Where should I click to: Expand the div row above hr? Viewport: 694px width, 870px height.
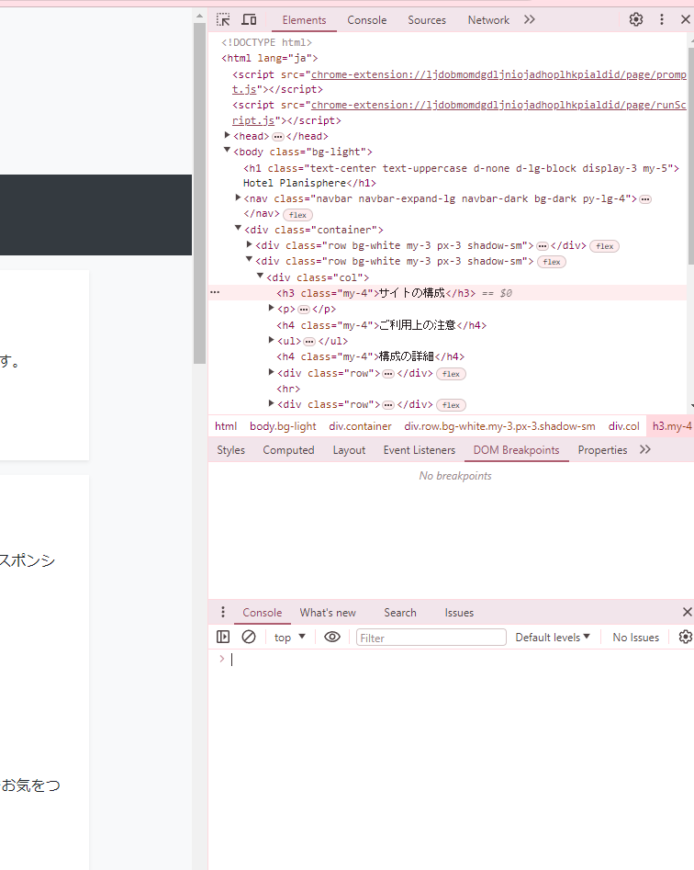click(x=271, y=372)
